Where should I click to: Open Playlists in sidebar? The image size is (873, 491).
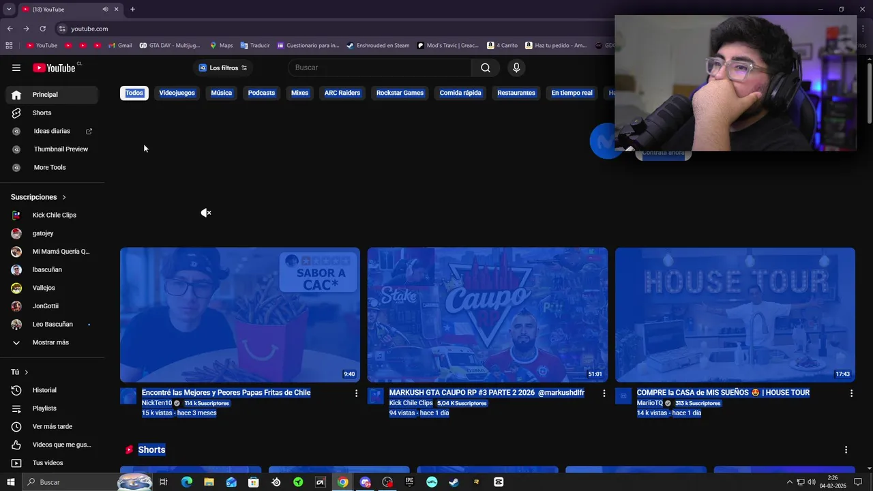[52, 408]
